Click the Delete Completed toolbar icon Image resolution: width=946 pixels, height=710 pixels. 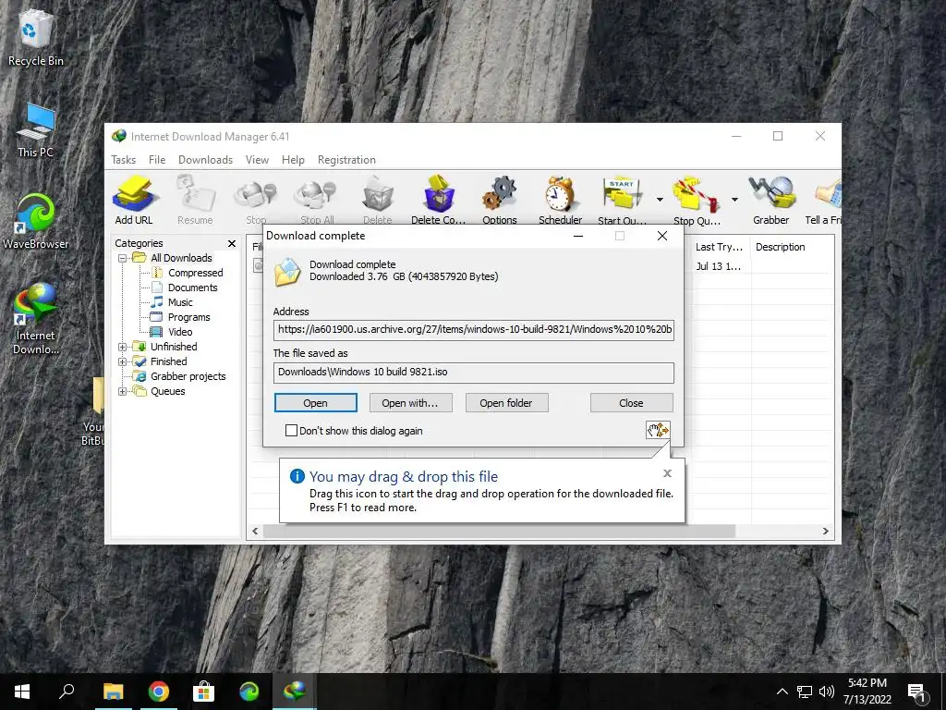(x=439, y=201)
